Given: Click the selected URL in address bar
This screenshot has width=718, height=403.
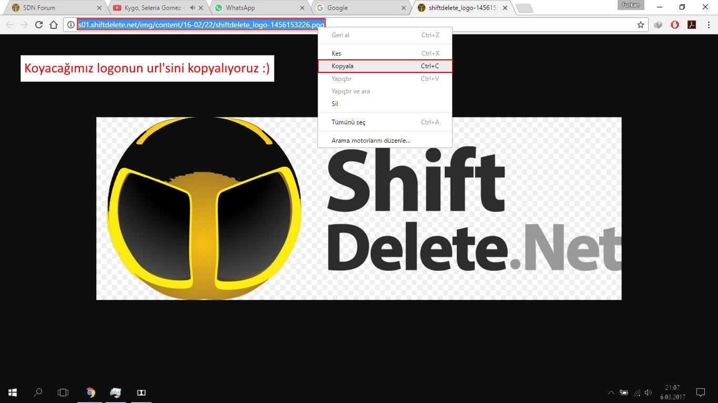Looking at the screenshot, I should (201, 25).
